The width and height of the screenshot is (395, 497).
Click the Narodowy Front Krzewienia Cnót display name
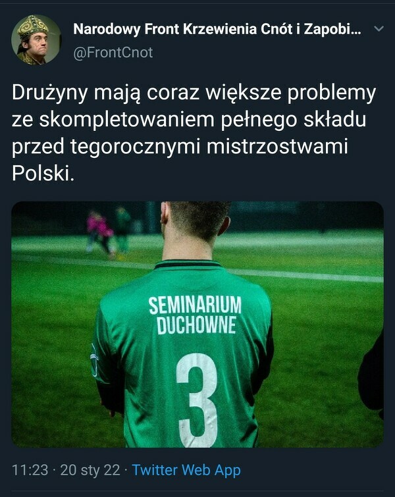pyautogui.click(x=217, y=30)
